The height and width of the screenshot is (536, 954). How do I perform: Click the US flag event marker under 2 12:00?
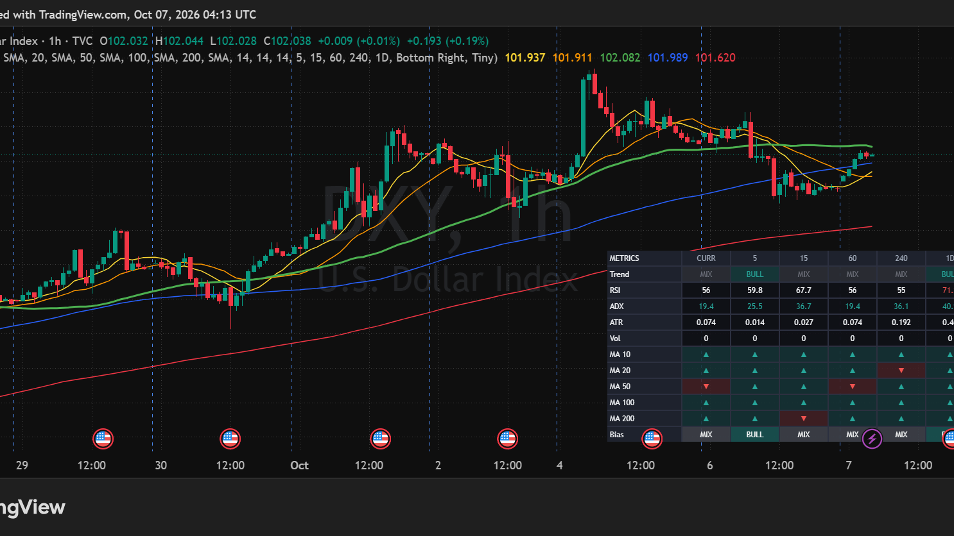click(x=508, y=439)
